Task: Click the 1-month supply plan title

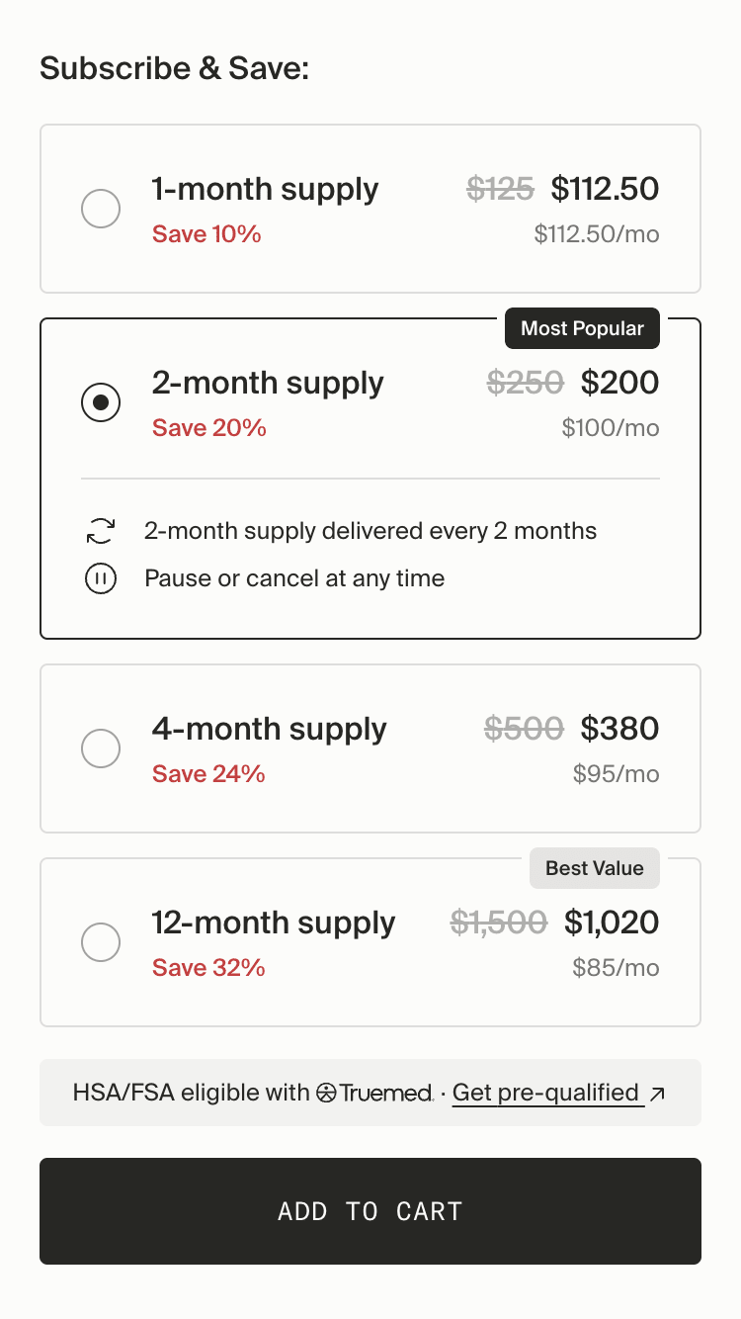Action: pyautogui.click(x=265, y=189)
